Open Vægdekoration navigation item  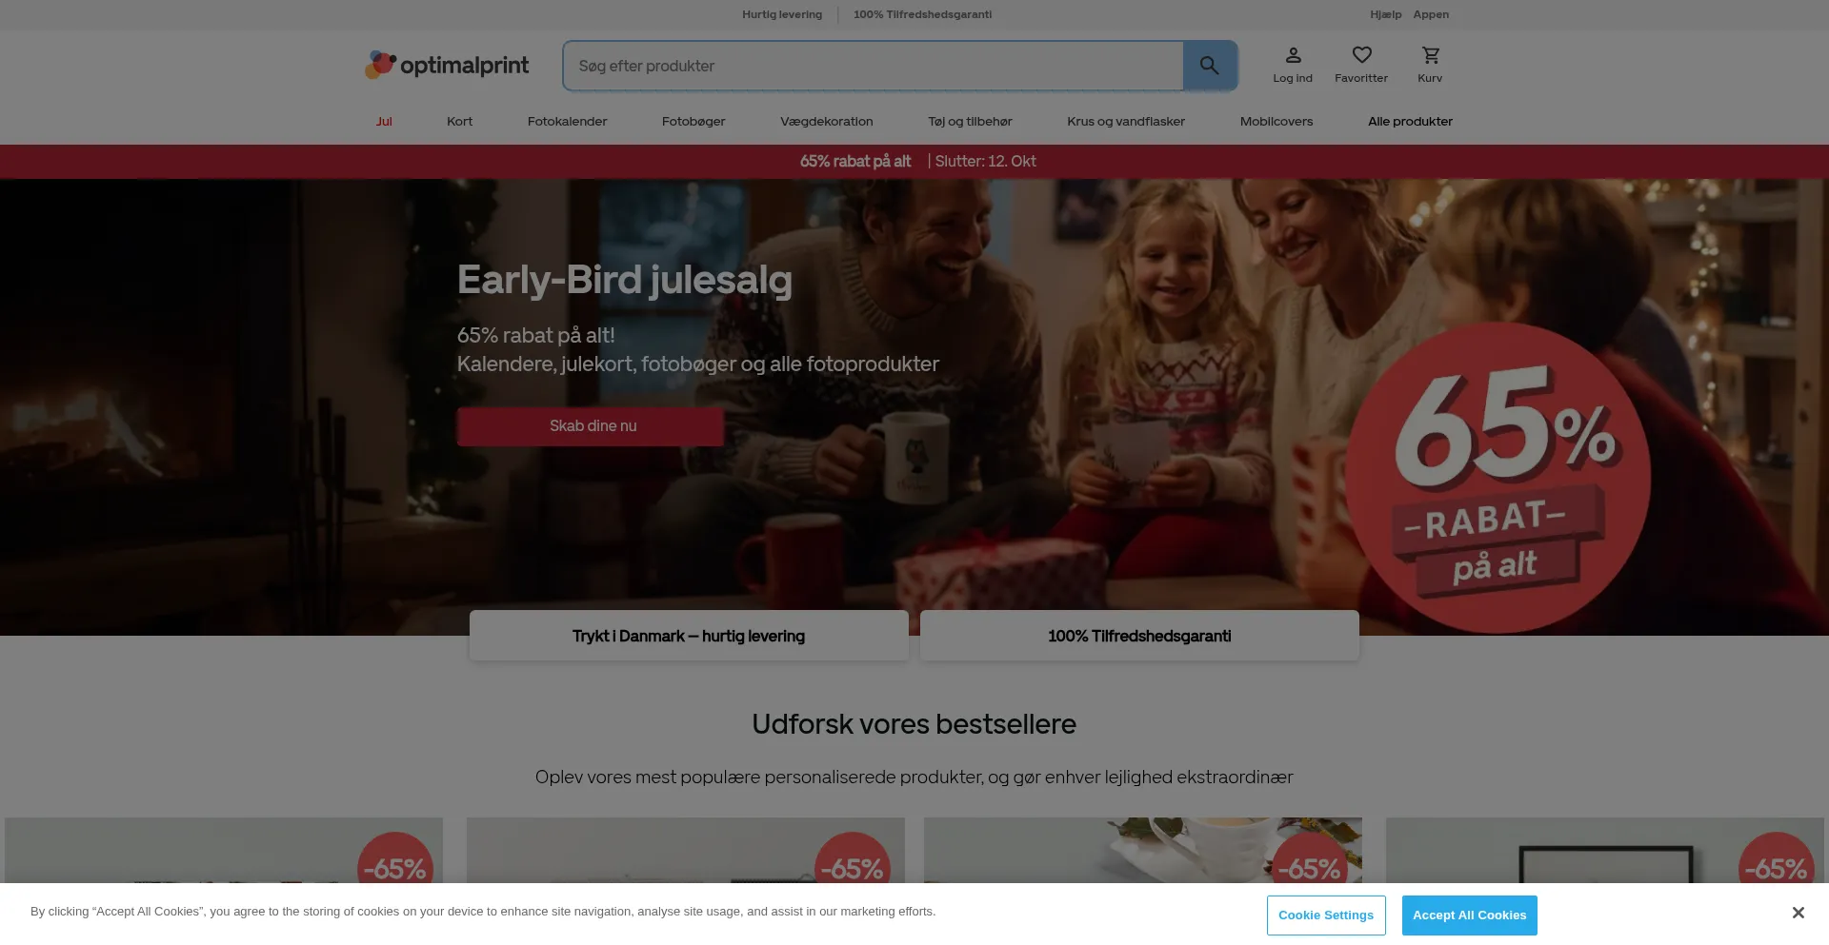click(x=826, y=121)
